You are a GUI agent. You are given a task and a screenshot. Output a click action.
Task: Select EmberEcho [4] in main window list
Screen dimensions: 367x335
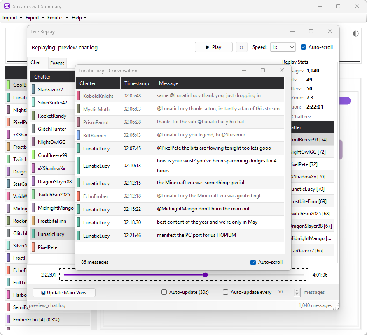[x=48, y=319]
